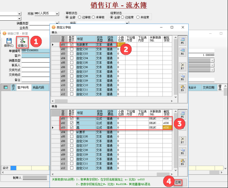Click the 应用 apply button
The height and width of the screenshot is (188, 228).
tap(178, 183)
